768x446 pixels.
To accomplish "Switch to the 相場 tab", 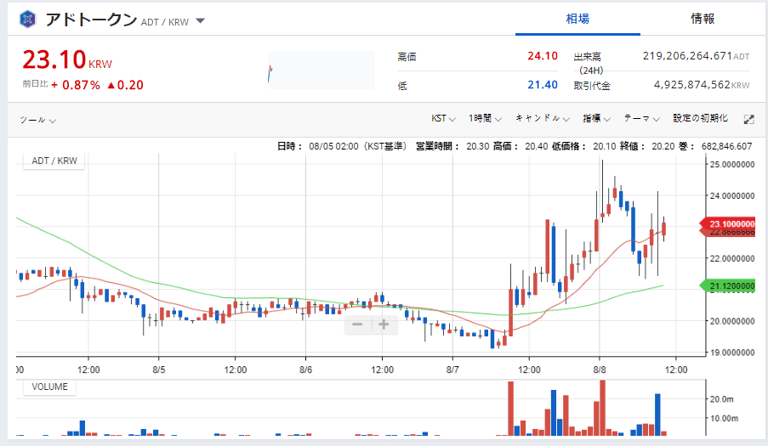I will click(577, 19).
